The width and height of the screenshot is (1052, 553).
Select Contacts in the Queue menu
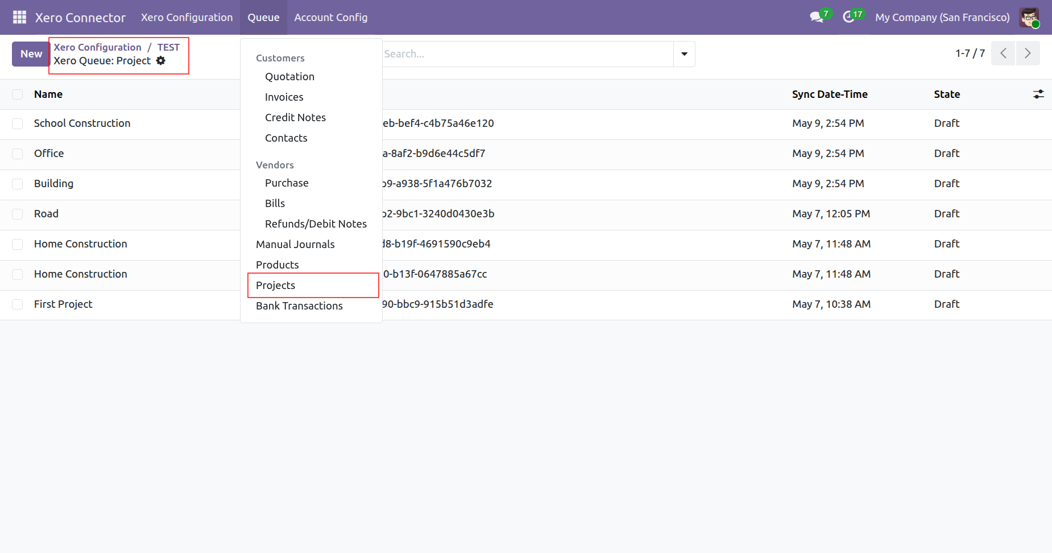click(286, 138)
